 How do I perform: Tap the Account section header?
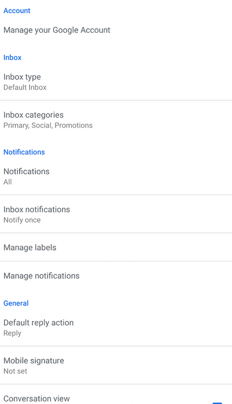17,11
